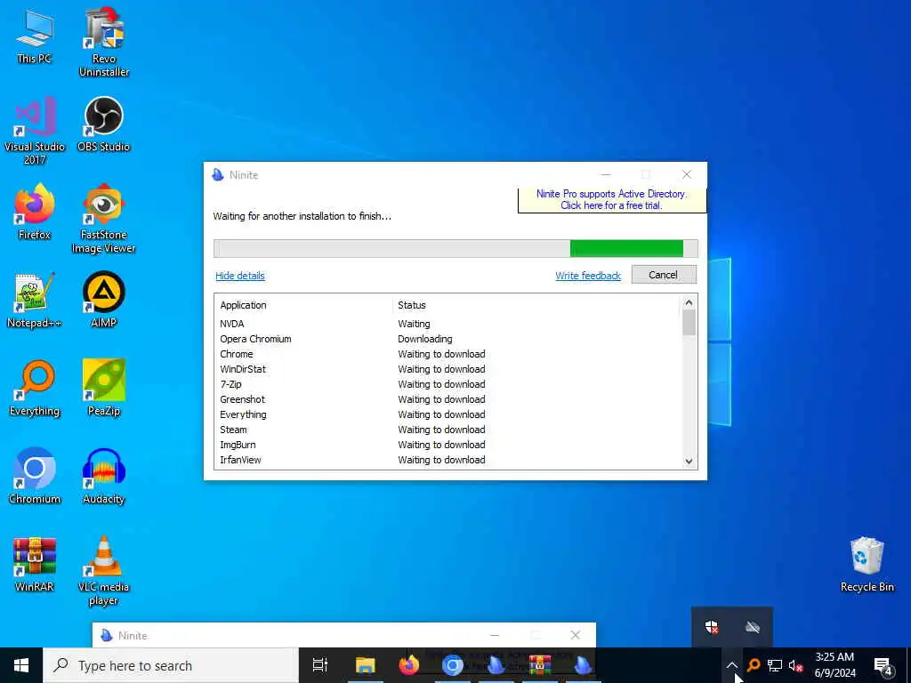Click Write feedback link

pyautogui.click(x=588, y=276)
